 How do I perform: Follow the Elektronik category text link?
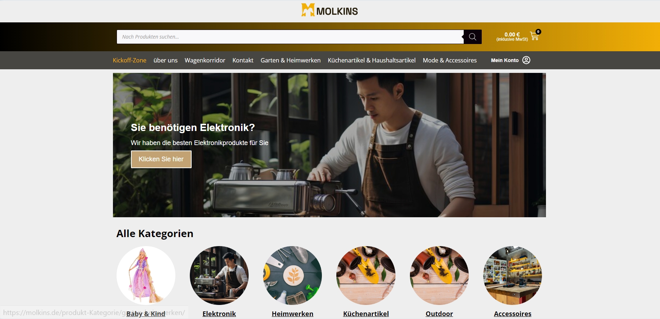click(x=219, y=314)
